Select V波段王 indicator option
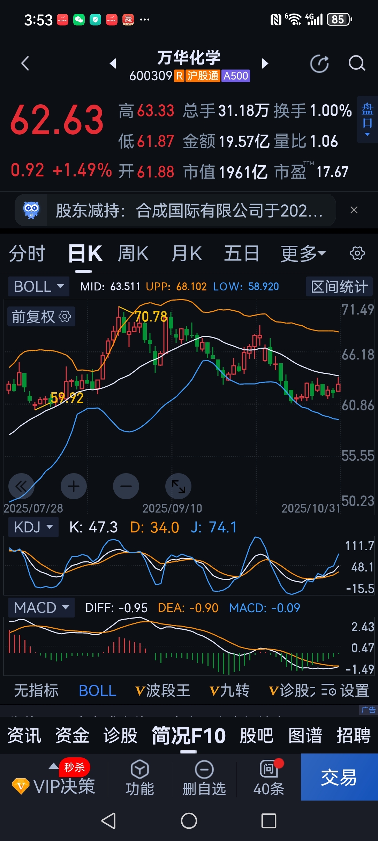The height and width of the screenshot is (841, 378). (x=162, y=690)
